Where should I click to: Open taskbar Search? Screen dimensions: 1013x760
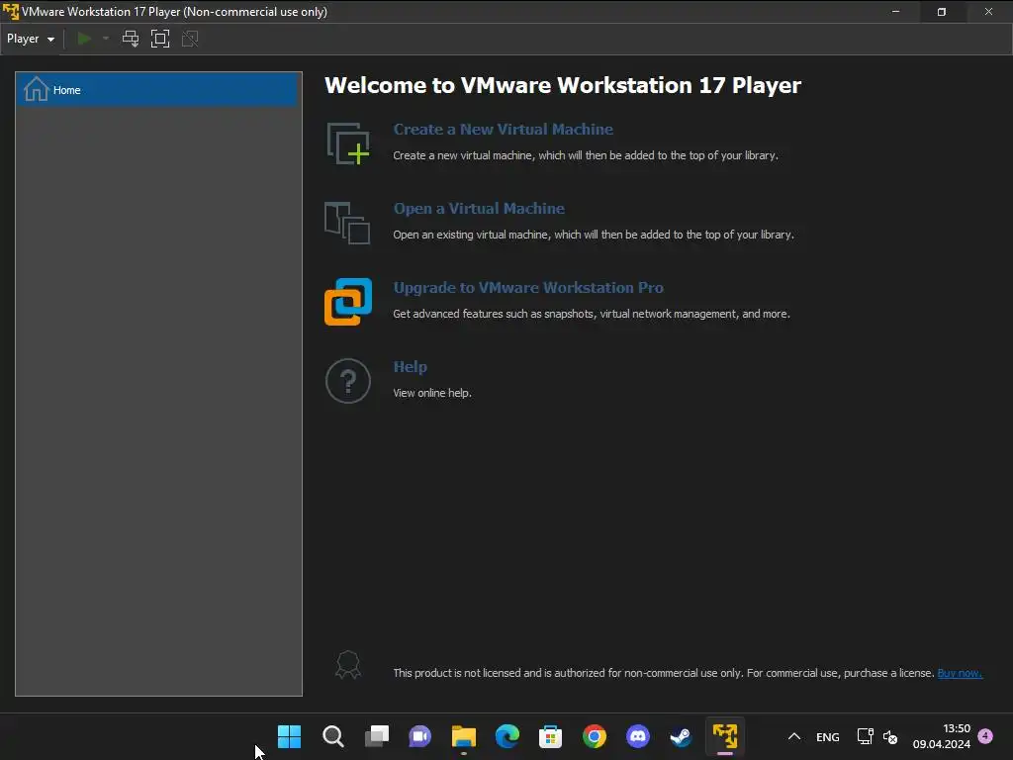(333, 736)
